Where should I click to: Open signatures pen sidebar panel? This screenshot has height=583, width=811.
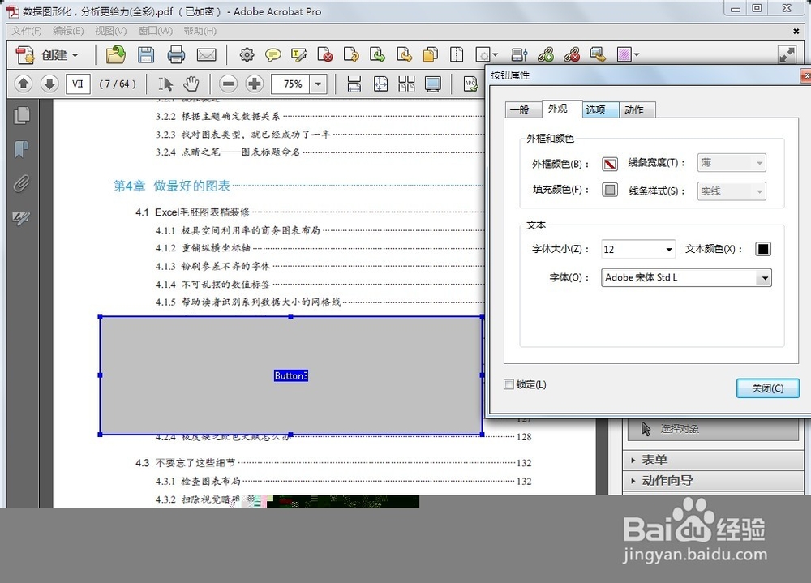coord(21,218)
